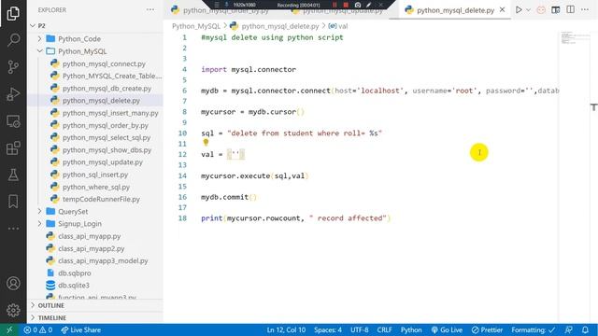This screenshot has width=598, height=336.
Task: Open the Remote Explorer view
Action: coord(13,121)
